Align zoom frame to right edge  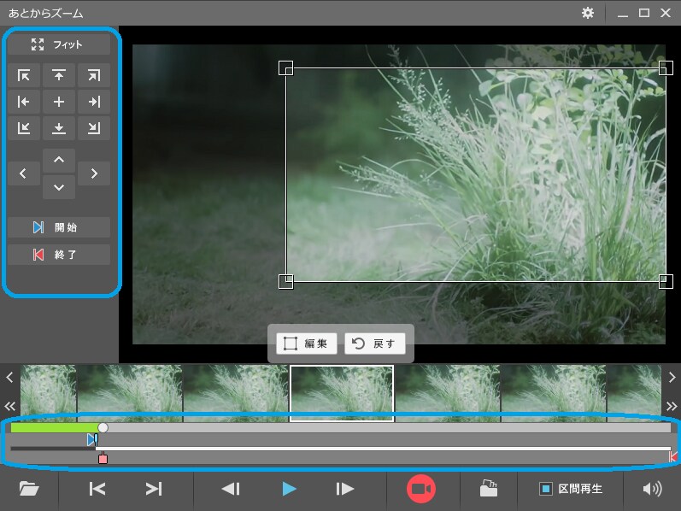pyautogui.click(x=94, y=102)
